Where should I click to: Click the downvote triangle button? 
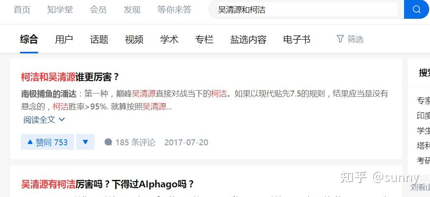pyautogui.click(x=85, y=142)
